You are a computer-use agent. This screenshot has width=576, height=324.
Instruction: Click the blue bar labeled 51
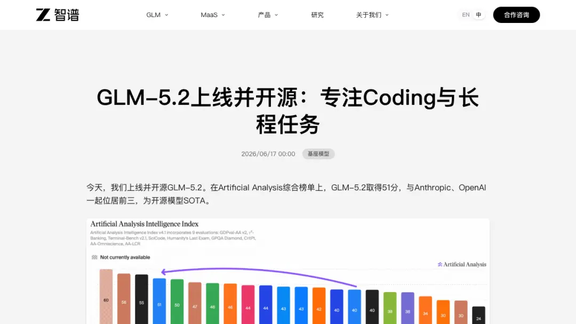pos(159,301)
